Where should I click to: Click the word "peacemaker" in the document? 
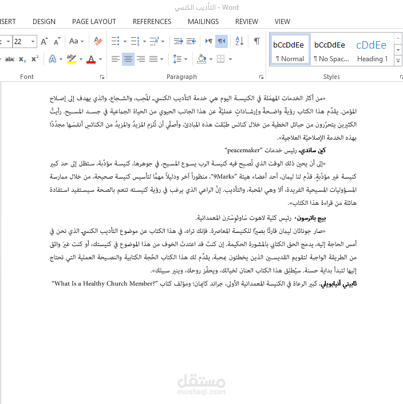pos(243,150)
